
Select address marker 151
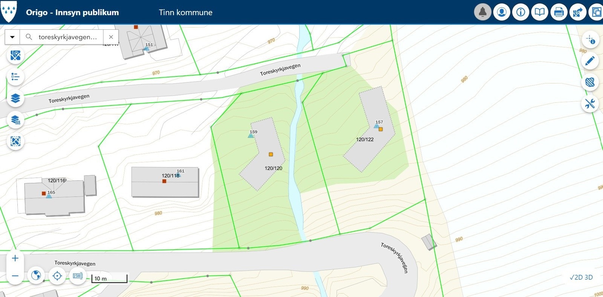147,48
